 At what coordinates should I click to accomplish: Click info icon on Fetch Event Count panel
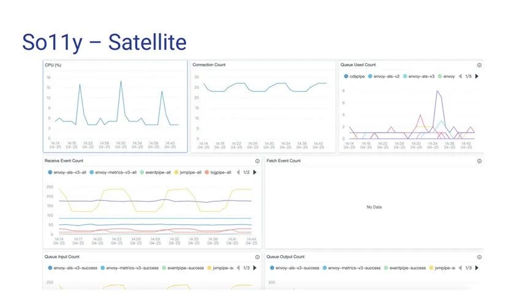[479, 161]
